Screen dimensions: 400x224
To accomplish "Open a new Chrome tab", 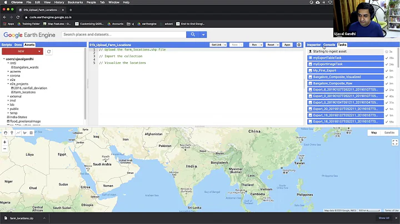I will (x=71, y=10).
